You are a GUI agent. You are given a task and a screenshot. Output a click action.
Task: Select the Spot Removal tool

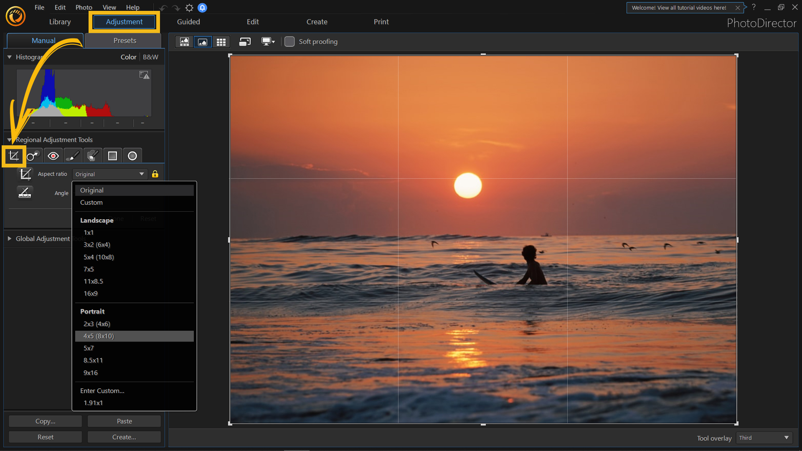33,156
